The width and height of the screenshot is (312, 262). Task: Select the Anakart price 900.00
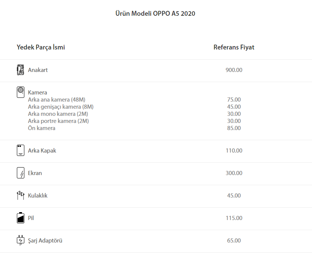[x=234, y=70]
